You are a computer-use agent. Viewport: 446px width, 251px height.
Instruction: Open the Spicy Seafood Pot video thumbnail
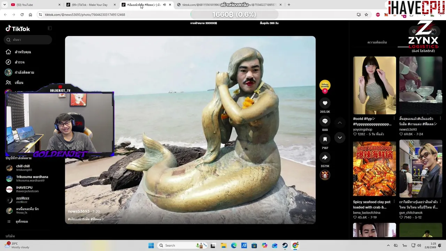(x=375, y=169)
